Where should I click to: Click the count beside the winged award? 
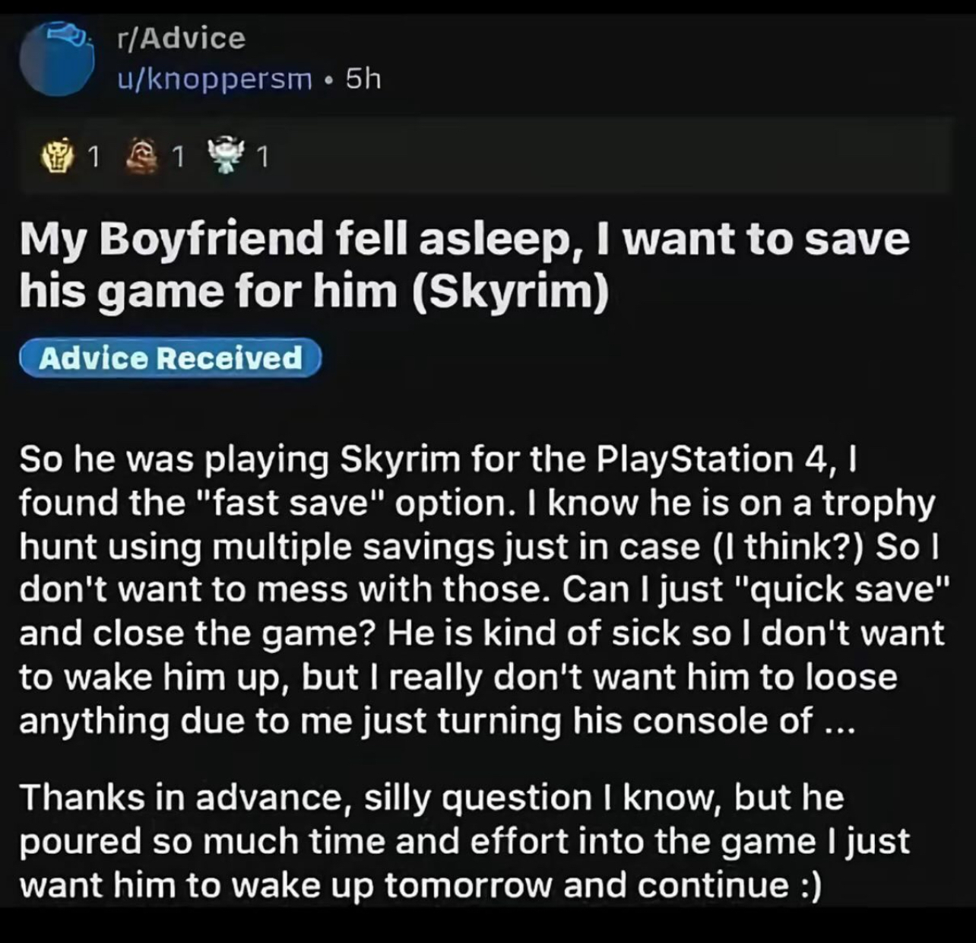click(x=261, y=157)
